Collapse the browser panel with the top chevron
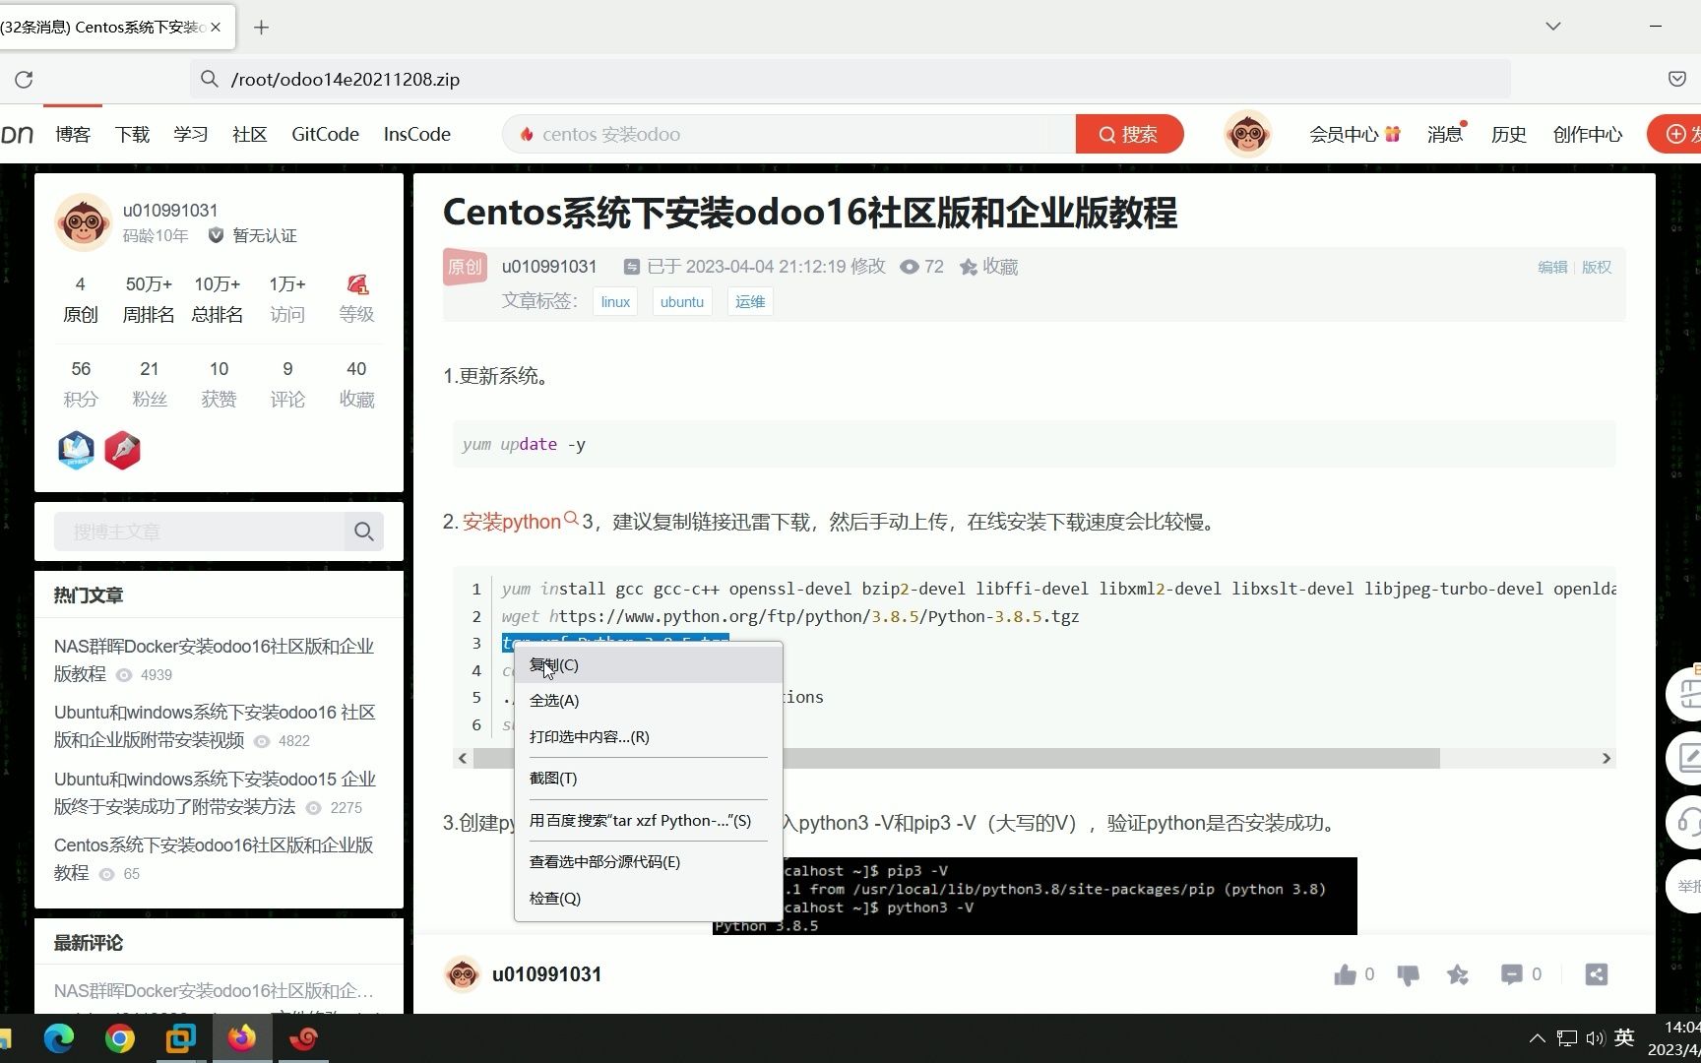 [x=1551, y=26]
